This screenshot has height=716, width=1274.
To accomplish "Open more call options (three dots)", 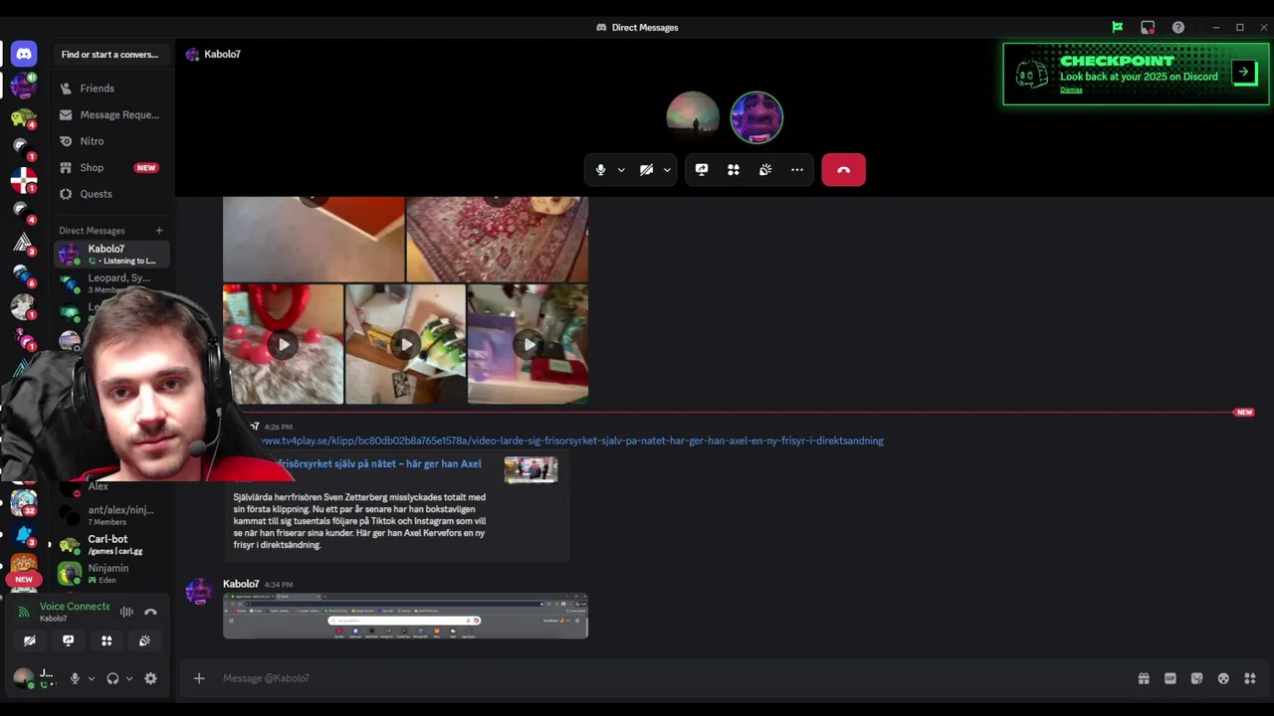I will (797, 170).
